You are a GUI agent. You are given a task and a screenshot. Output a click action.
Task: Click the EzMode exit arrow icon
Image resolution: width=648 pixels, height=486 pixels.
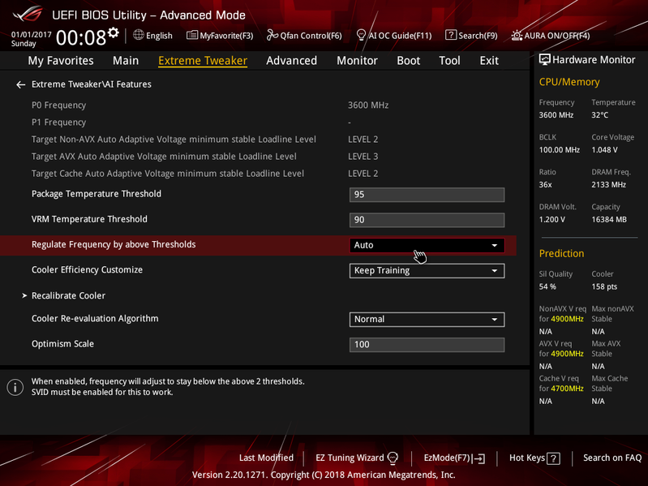(479, 458)
